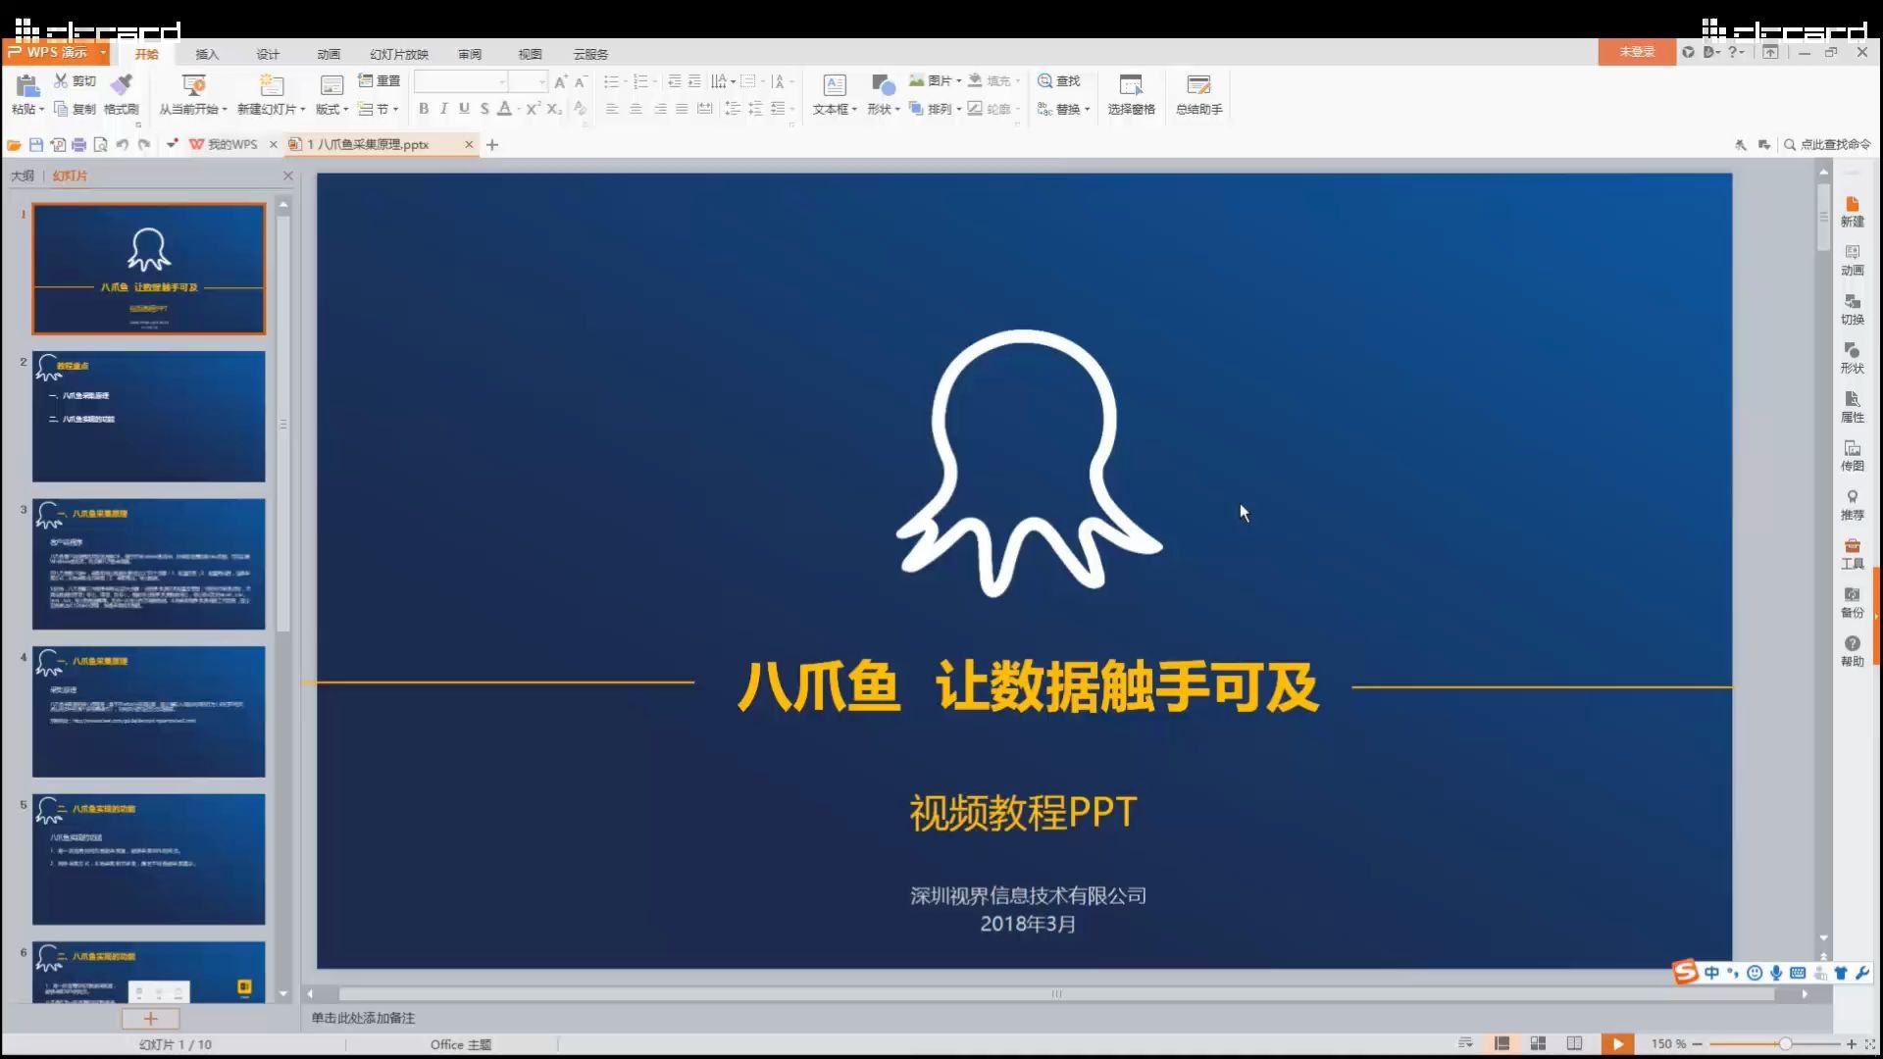Open the Backup (备份) sidebar panel
This screenshot has width=1883, height=1059.
point(1852,603)
